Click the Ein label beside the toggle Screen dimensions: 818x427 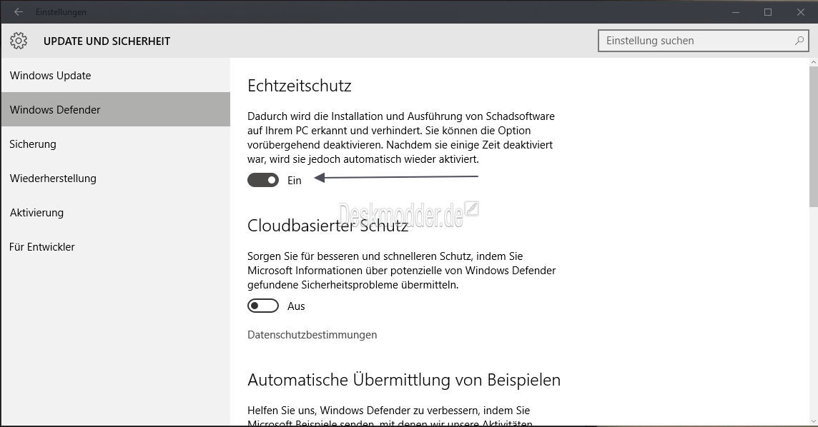(294, 181)
